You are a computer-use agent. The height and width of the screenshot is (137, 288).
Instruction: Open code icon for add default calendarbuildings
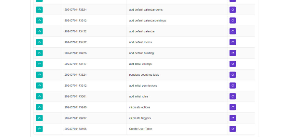(39, 20)
